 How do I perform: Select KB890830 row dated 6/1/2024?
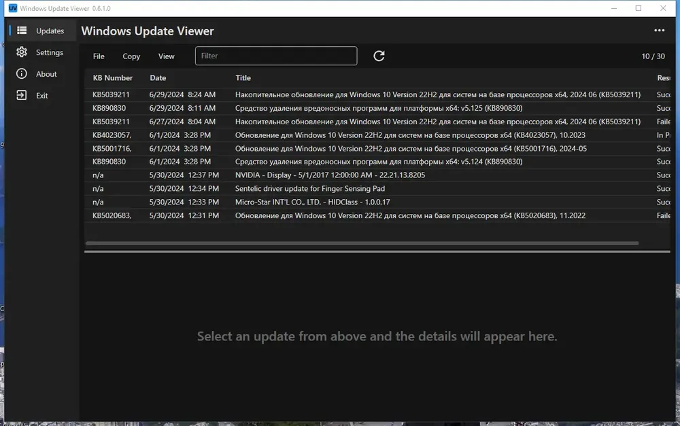(377, 162)
